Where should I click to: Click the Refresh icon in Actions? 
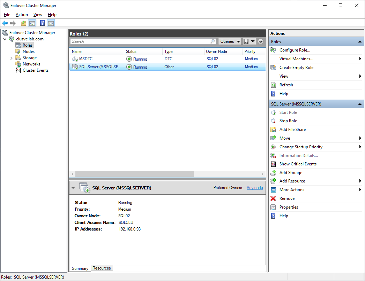point(273,85)
